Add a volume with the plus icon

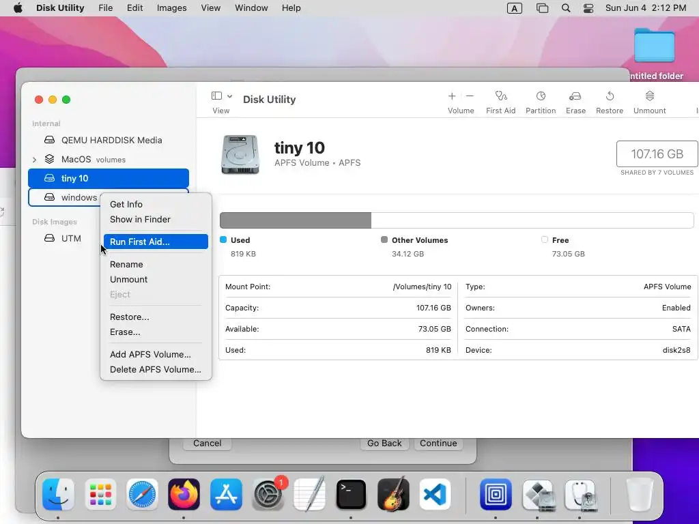tap(452, 96)
